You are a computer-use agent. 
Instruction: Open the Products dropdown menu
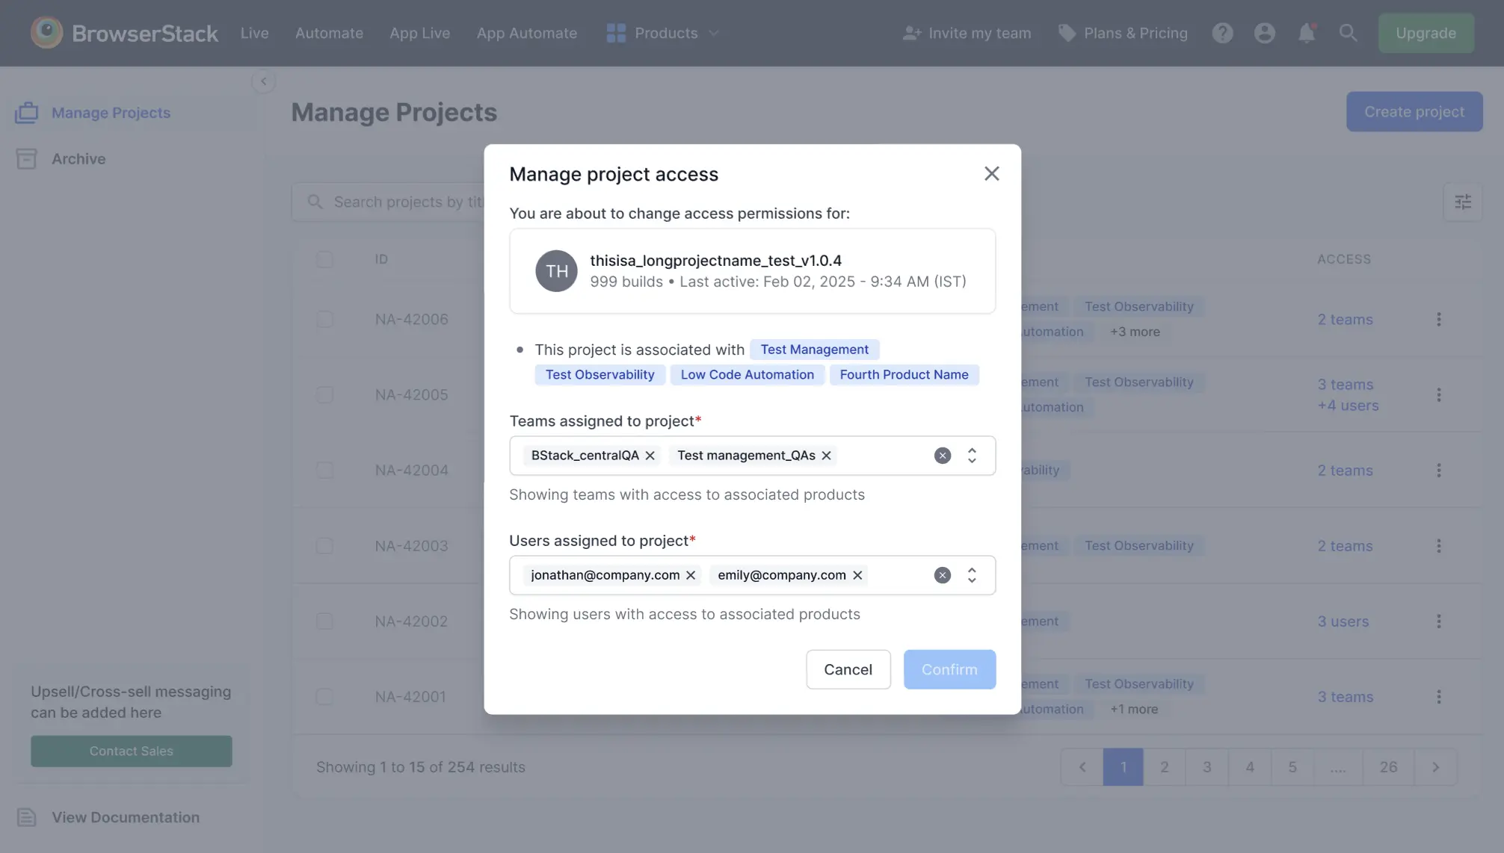click(x=664, y=33)
